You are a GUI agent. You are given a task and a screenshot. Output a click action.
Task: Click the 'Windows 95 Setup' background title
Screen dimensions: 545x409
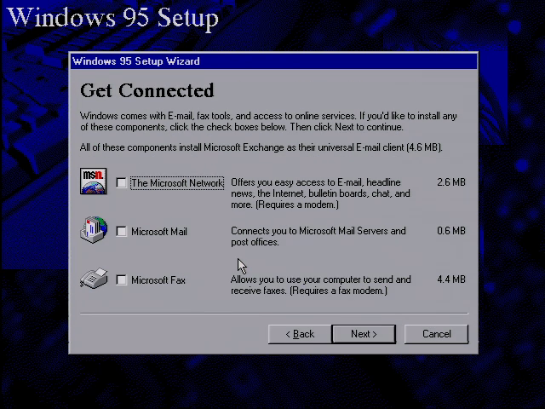(x=113, y=17)
